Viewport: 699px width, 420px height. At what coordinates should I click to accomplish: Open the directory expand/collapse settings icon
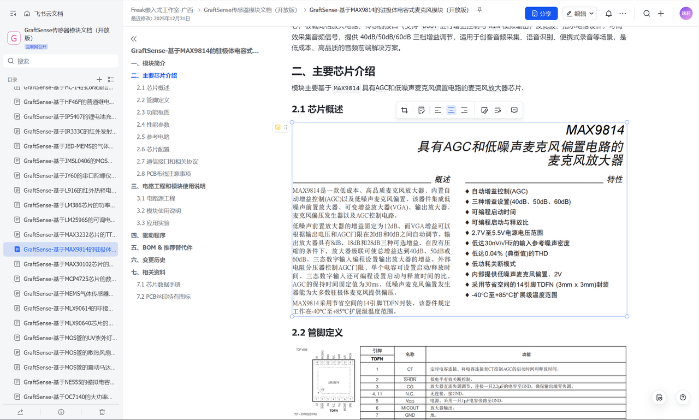111,80
